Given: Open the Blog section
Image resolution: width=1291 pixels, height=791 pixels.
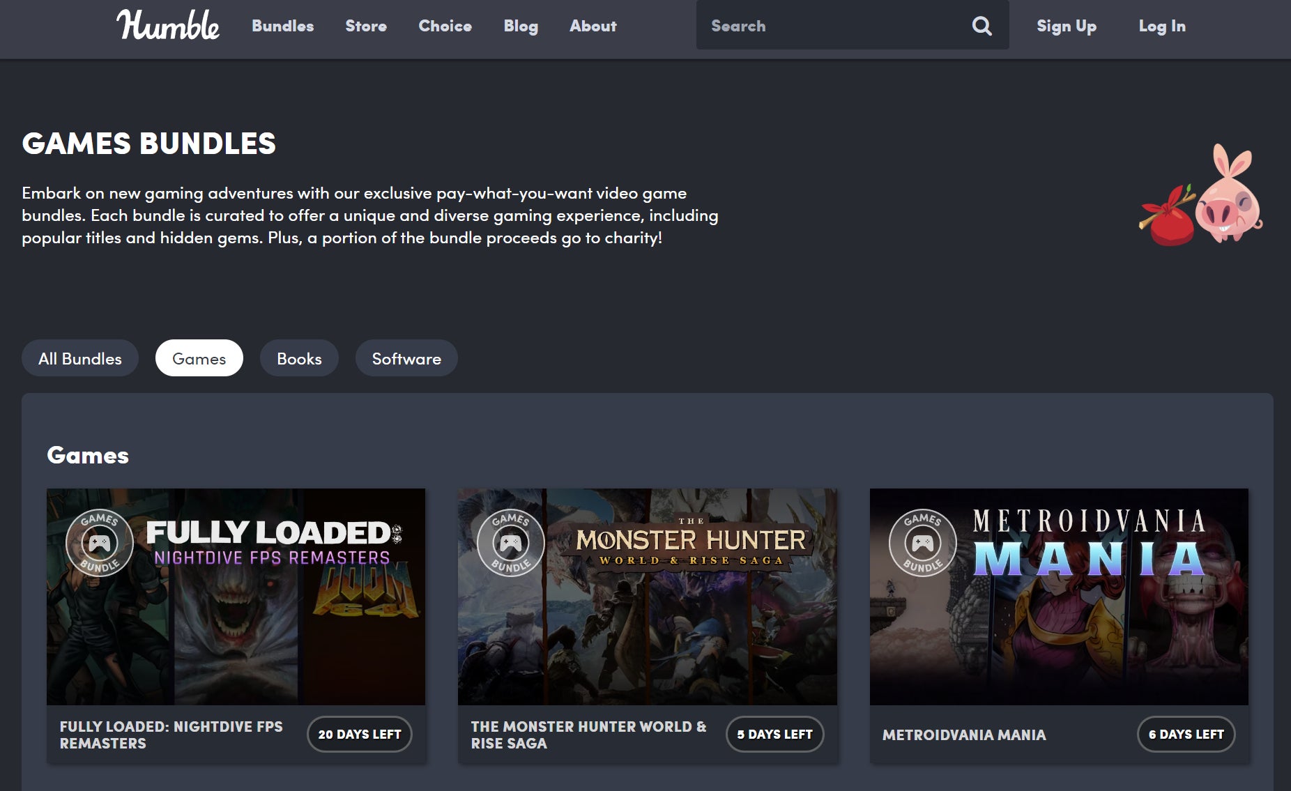Looking at the screenshot, I should [x=520, y=26].
